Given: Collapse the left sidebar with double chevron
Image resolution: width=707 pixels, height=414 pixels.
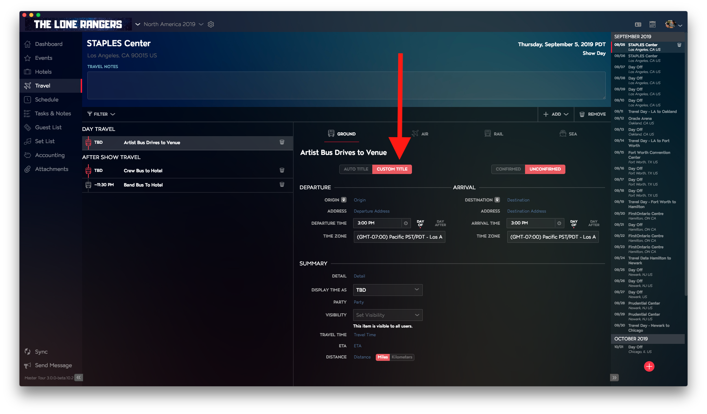Looking at the screenshot, I should coord(79,378).
